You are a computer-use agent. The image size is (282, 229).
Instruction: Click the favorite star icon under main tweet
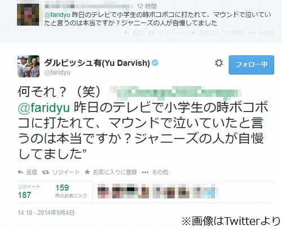(x=87, y=172)
